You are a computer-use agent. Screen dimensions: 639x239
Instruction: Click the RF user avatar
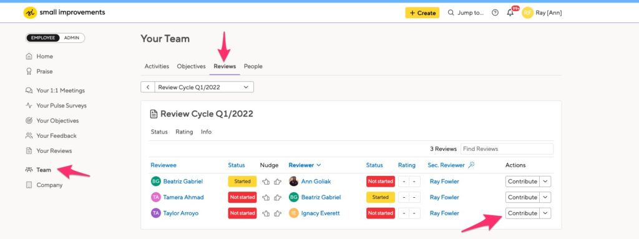pyautogui.click(x=528, y=12)
